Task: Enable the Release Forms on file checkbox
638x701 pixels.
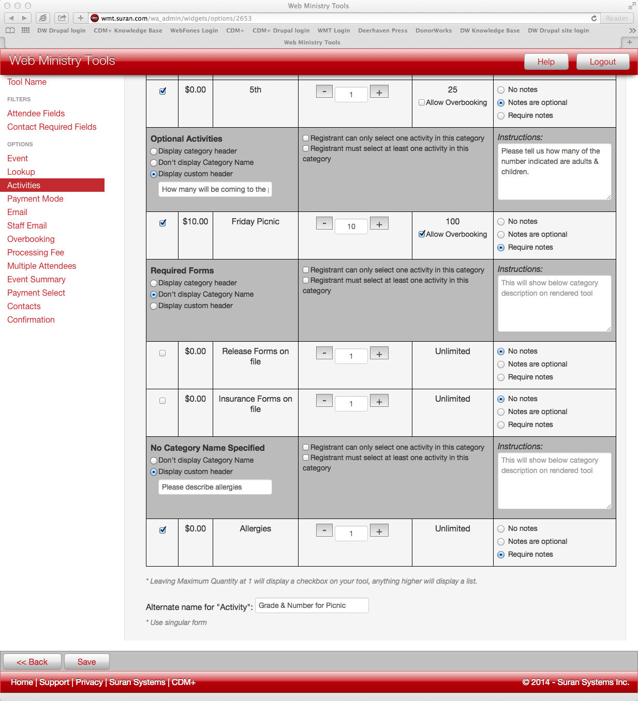Action: point(162,353)
